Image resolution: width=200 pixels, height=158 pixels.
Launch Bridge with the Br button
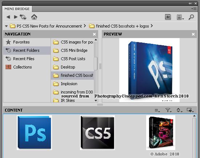pyautogui.click(x=168, y=17)
